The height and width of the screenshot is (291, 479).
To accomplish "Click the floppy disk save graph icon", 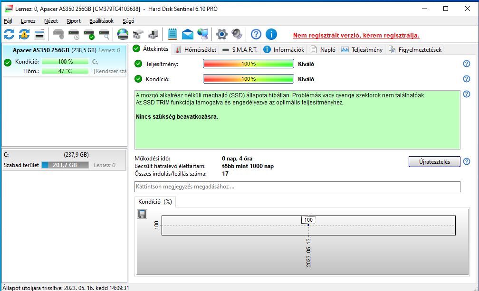I will (142, 214).
